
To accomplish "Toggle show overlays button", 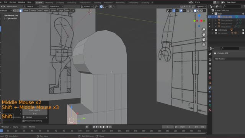I will click(x=181, y=11).
